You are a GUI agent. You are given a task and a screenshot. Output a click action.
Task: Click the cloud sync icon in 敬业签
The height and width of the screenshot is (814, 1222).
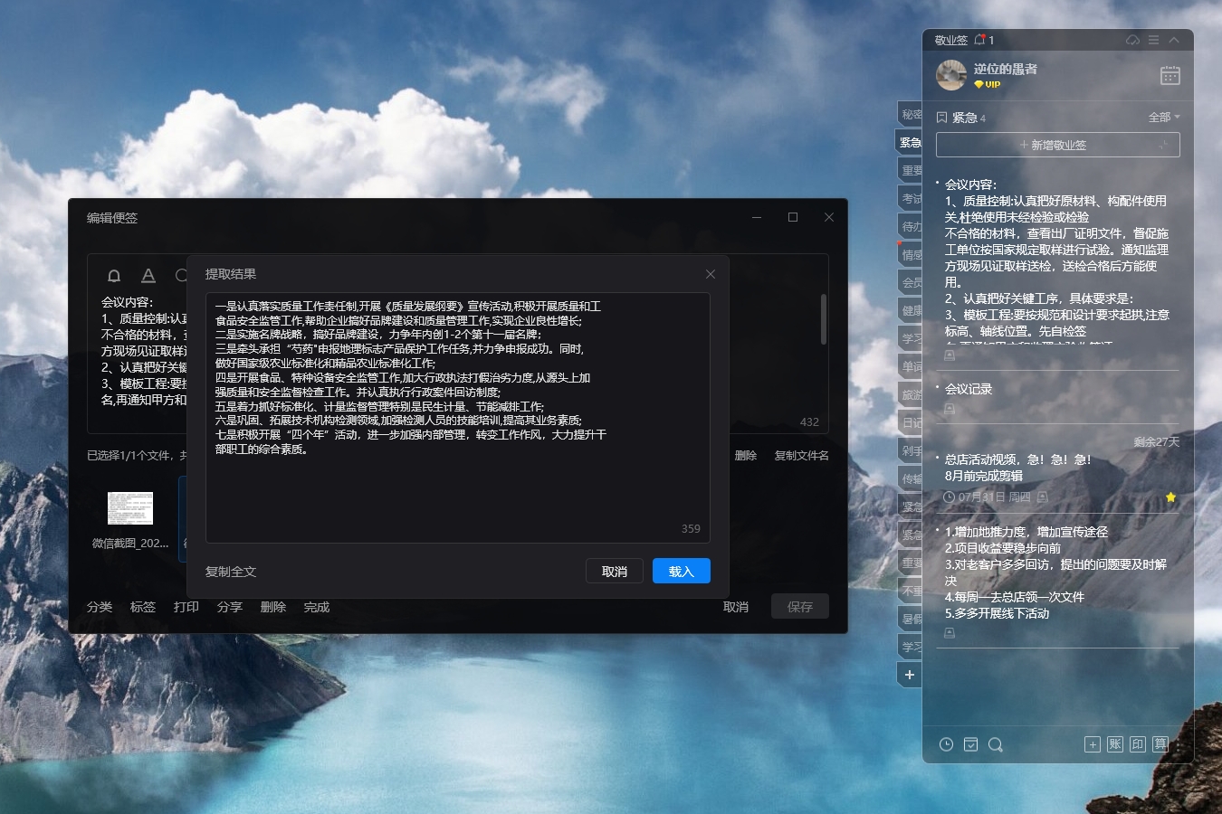point(1132,40)
